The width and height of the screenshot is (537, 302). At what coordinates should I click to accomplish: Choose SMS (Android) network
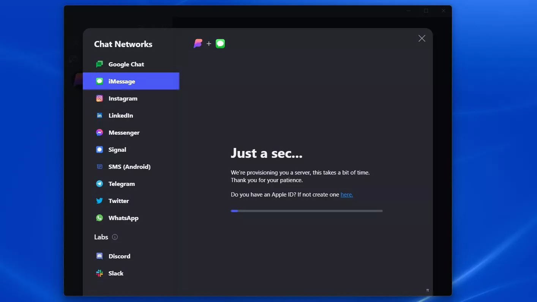(x=131, y=167)
